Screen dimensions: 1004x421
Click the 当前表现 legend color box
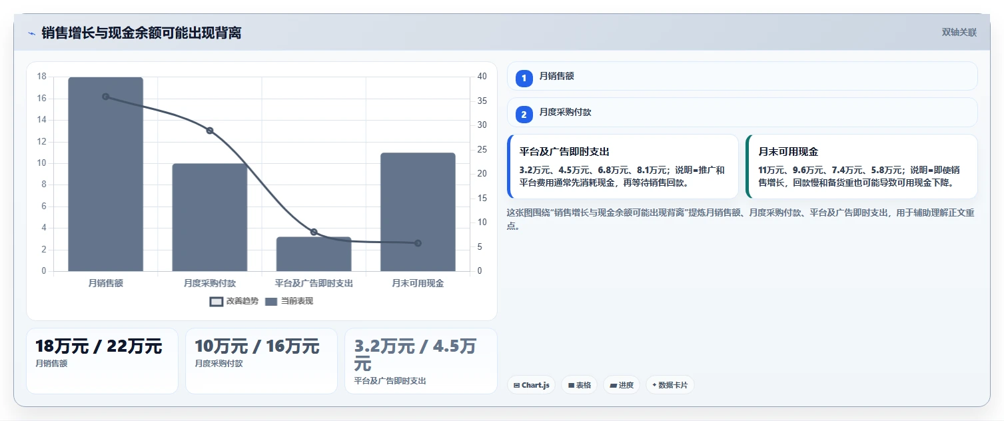[x=271, y=302]
